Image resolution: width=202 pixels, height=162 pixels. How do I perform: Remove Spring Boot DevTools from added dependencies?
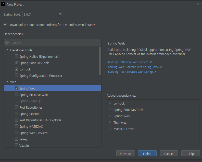point(110,109)
